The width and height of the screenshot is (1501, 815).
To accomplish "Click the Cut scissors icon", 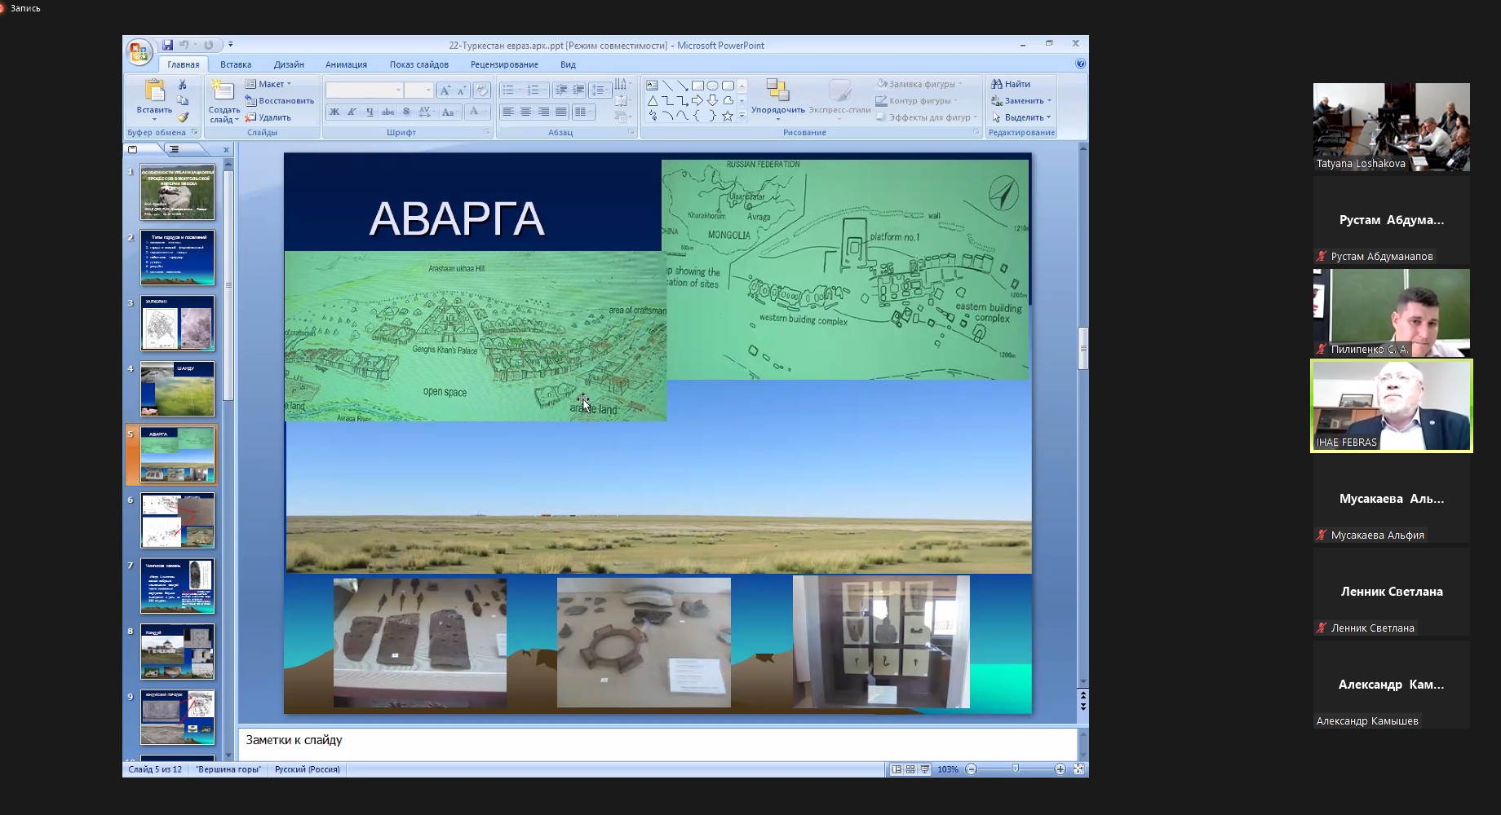I will [183, 85].
